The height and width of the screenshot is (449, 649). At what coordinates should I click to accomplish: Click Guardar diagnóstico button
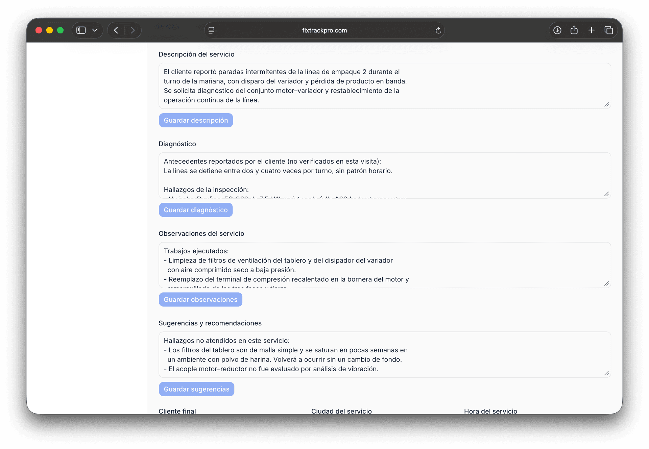tap(196, 210)
